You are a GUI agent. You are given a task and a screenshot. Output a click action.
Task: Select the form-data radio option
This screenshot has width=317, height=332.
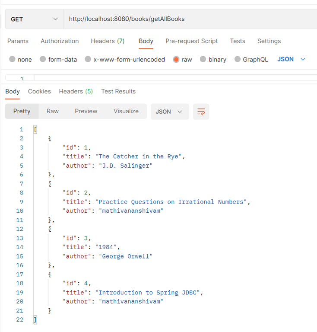pyautogui.click(x=43, y=59)
